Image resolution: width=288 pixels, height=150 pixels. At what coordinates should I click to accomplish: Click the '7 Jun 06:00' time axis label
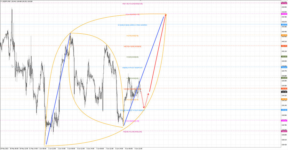coord(100,148)
